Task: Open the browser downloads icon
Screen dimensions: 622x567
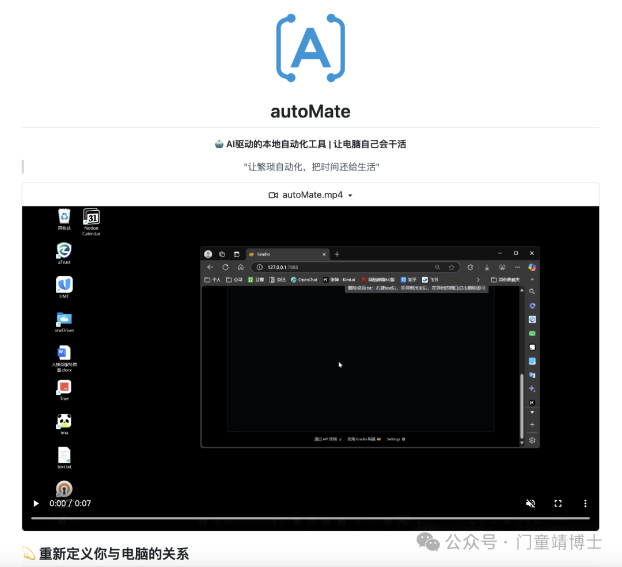Action: pyautogui.click(x=487, y=267)
